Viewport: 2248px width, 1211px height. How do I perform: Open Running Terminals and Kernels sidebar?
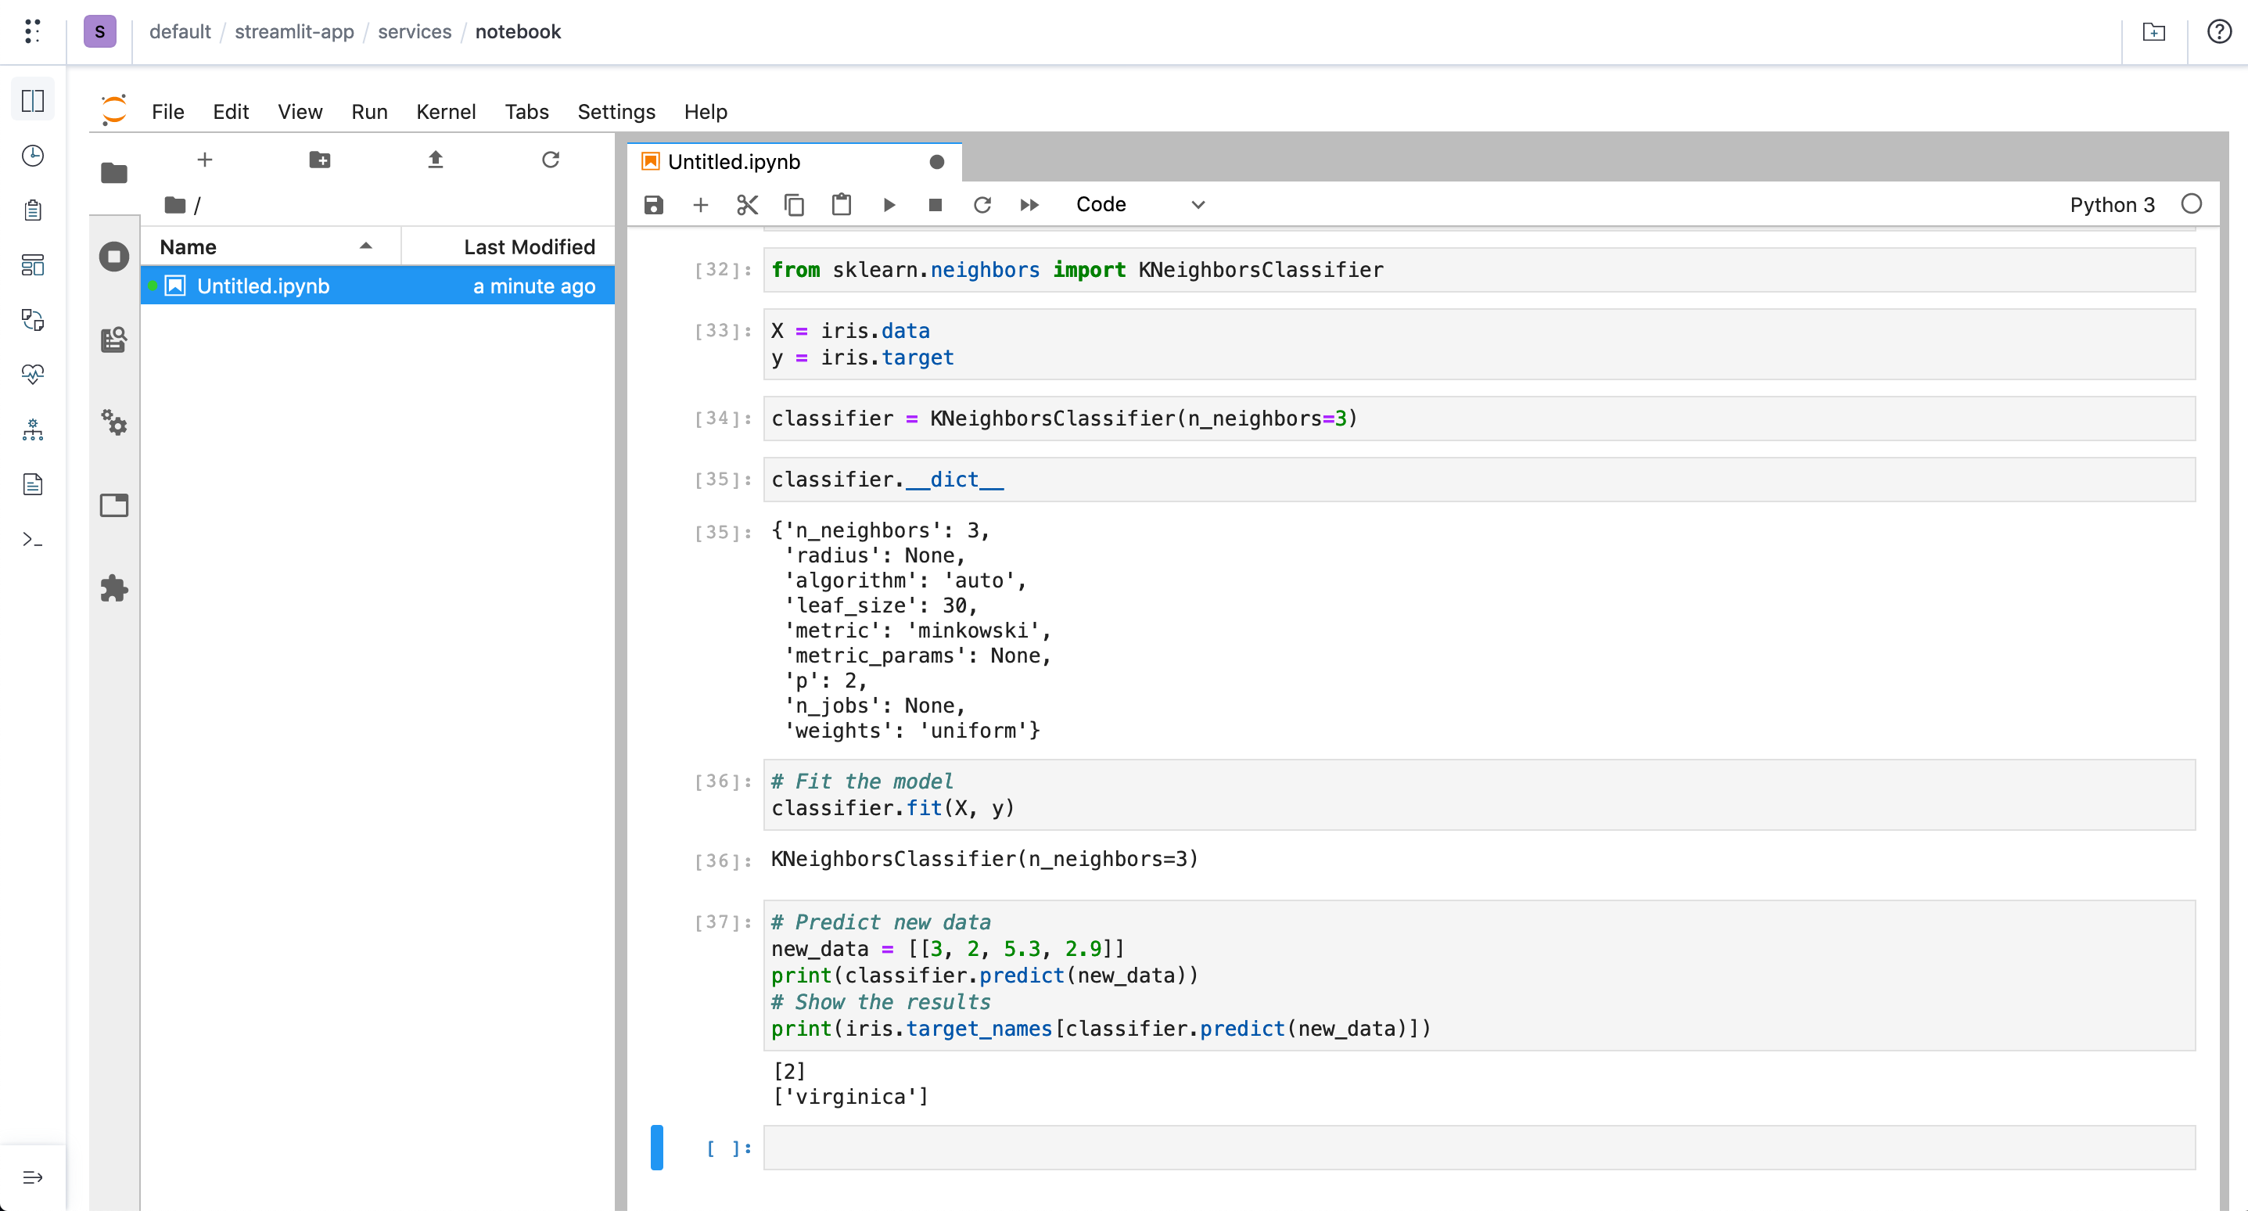point(114,256)
